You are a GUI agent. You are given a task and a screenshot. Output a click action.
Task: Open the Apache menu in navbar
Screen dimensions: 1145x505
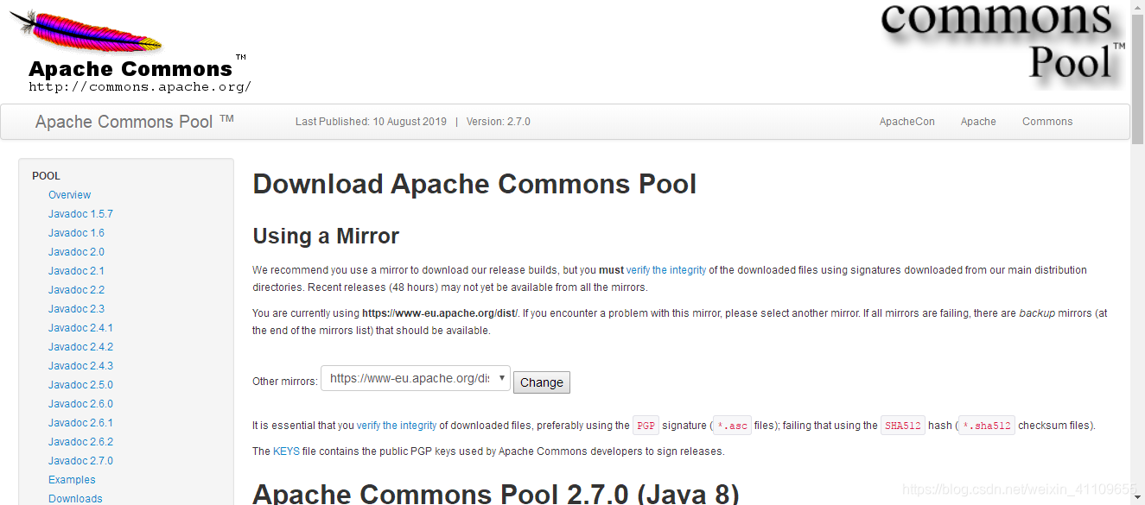pyautogui.click(x=978, y=122)
